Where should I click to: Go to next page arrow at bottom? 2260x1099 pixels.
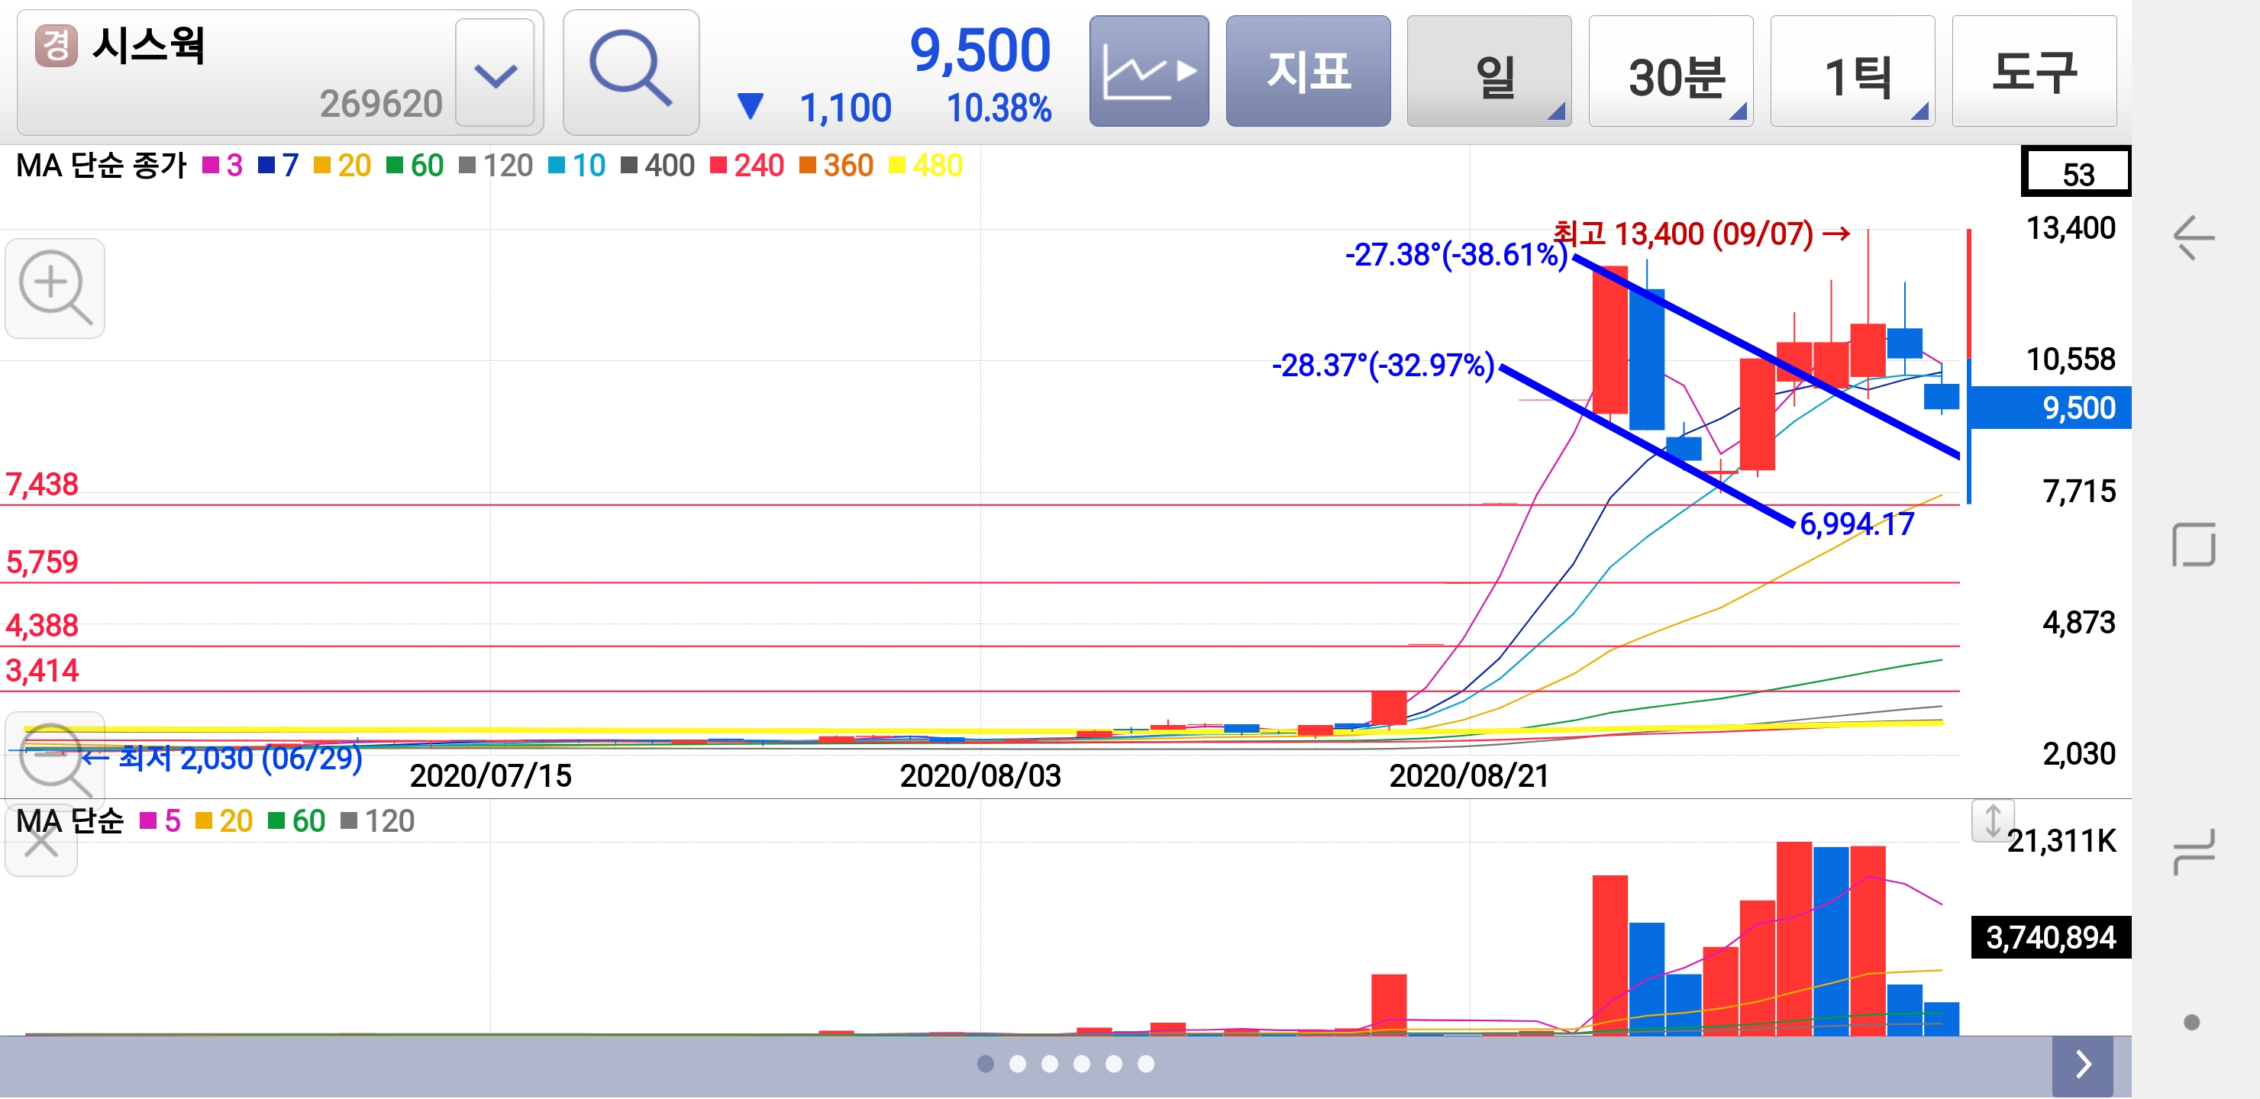2083,1064
